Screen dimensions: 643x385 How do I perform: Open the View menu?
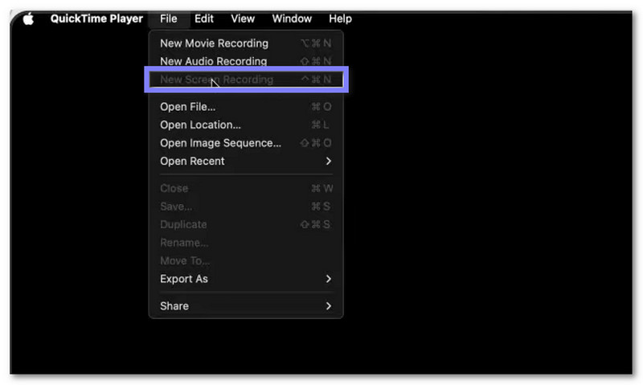click(x=243, y=18)
